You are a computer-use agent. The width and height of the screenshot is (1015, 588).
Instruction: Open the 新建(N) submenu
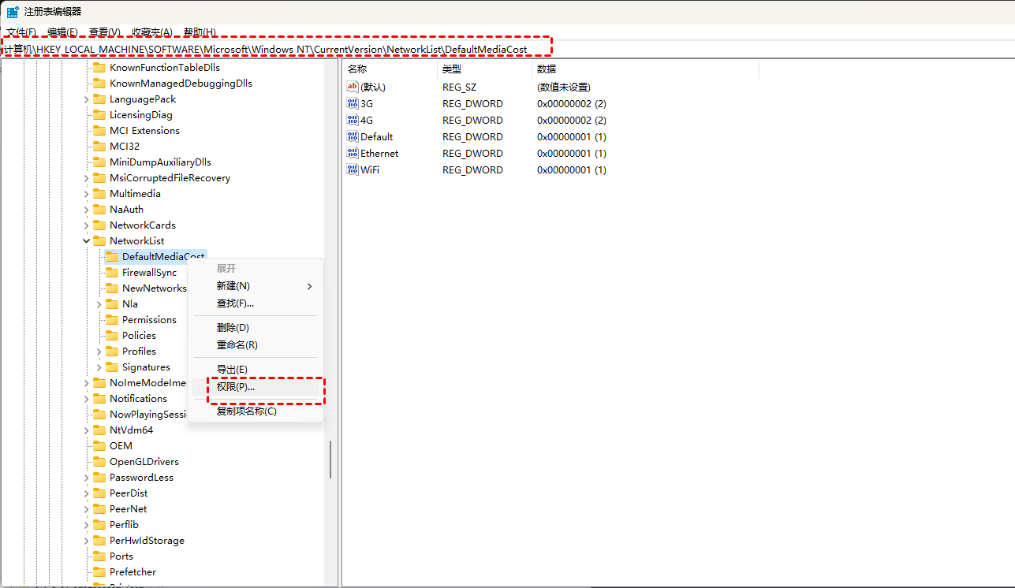pyautogui.click(x=233, y=286)
